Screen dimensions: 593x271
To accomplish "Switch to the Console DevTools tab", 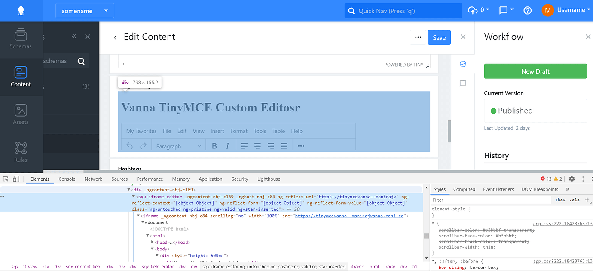I will 67,179.
